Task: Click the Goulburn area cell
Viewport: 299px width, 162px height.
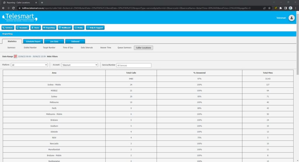Action: coord(54,126)
